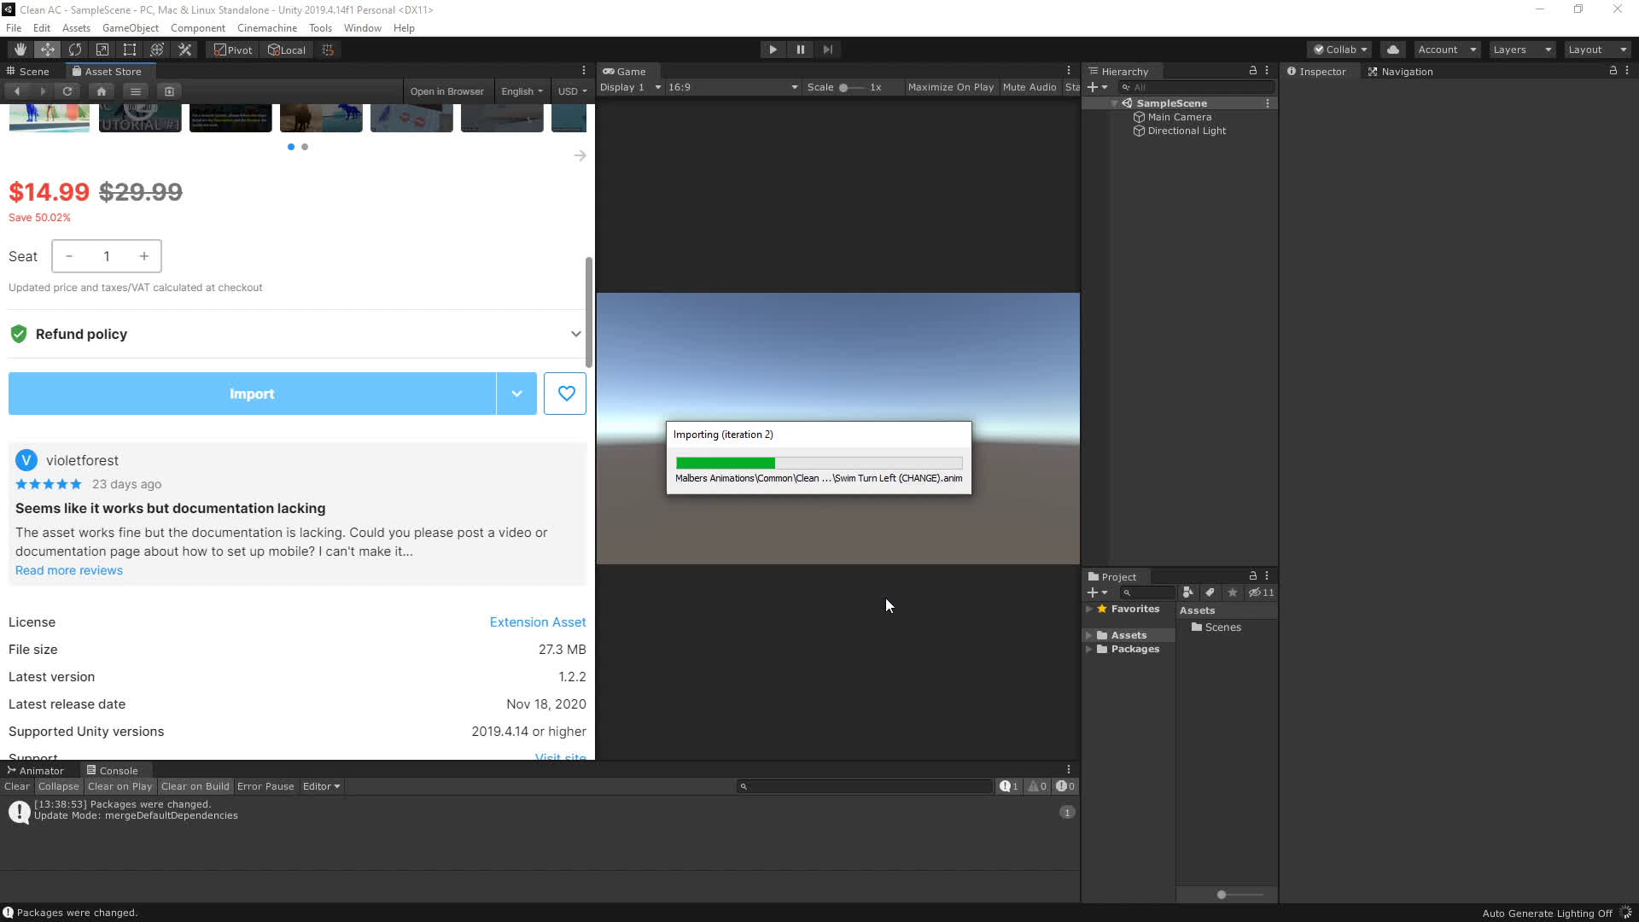
Task: Open the Cinemachine menu
Action: pyautogui.click(x=266, y=28)
